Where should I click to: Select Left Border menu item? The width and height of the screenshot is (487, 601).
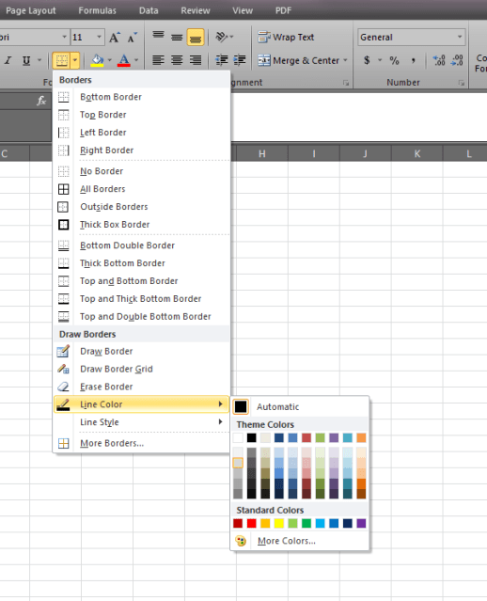pyautogui.click(x=142, y=133)
